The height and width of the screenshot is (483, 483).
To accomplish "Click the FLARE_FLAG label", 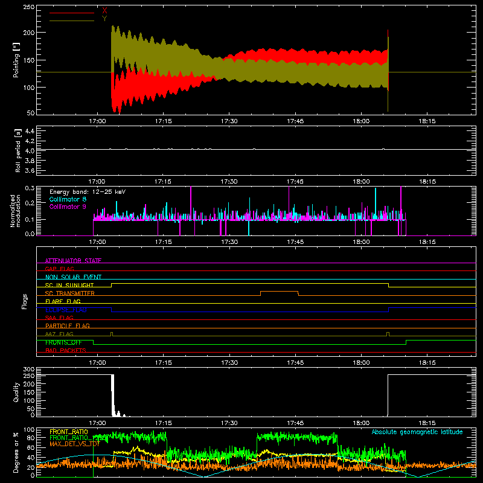I will point(63,301).
